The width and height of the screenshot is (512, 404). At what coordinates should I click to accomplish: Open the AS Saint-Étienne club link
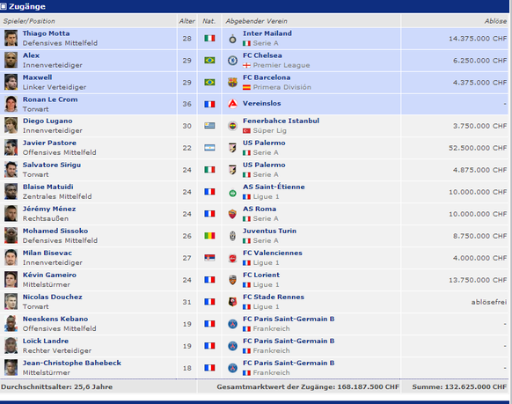pyautogui.click(x=274, y=187)
